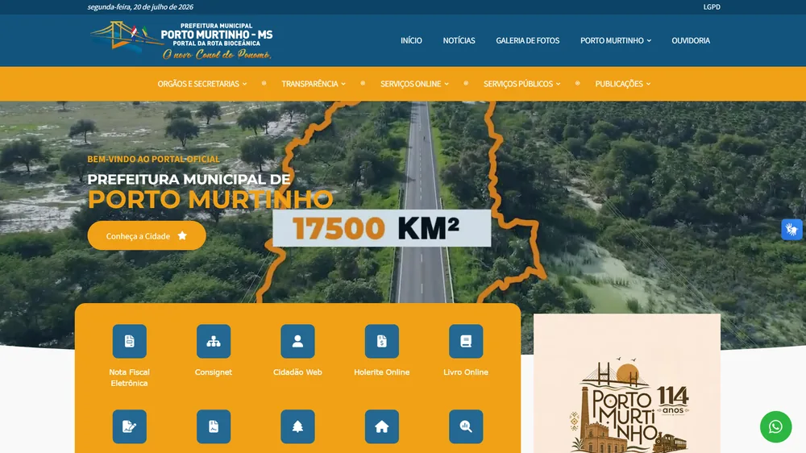Click the star icon in Conheça a Cidade
The width and height of the screenshot is (806, 453).
[x=182, y=235]
